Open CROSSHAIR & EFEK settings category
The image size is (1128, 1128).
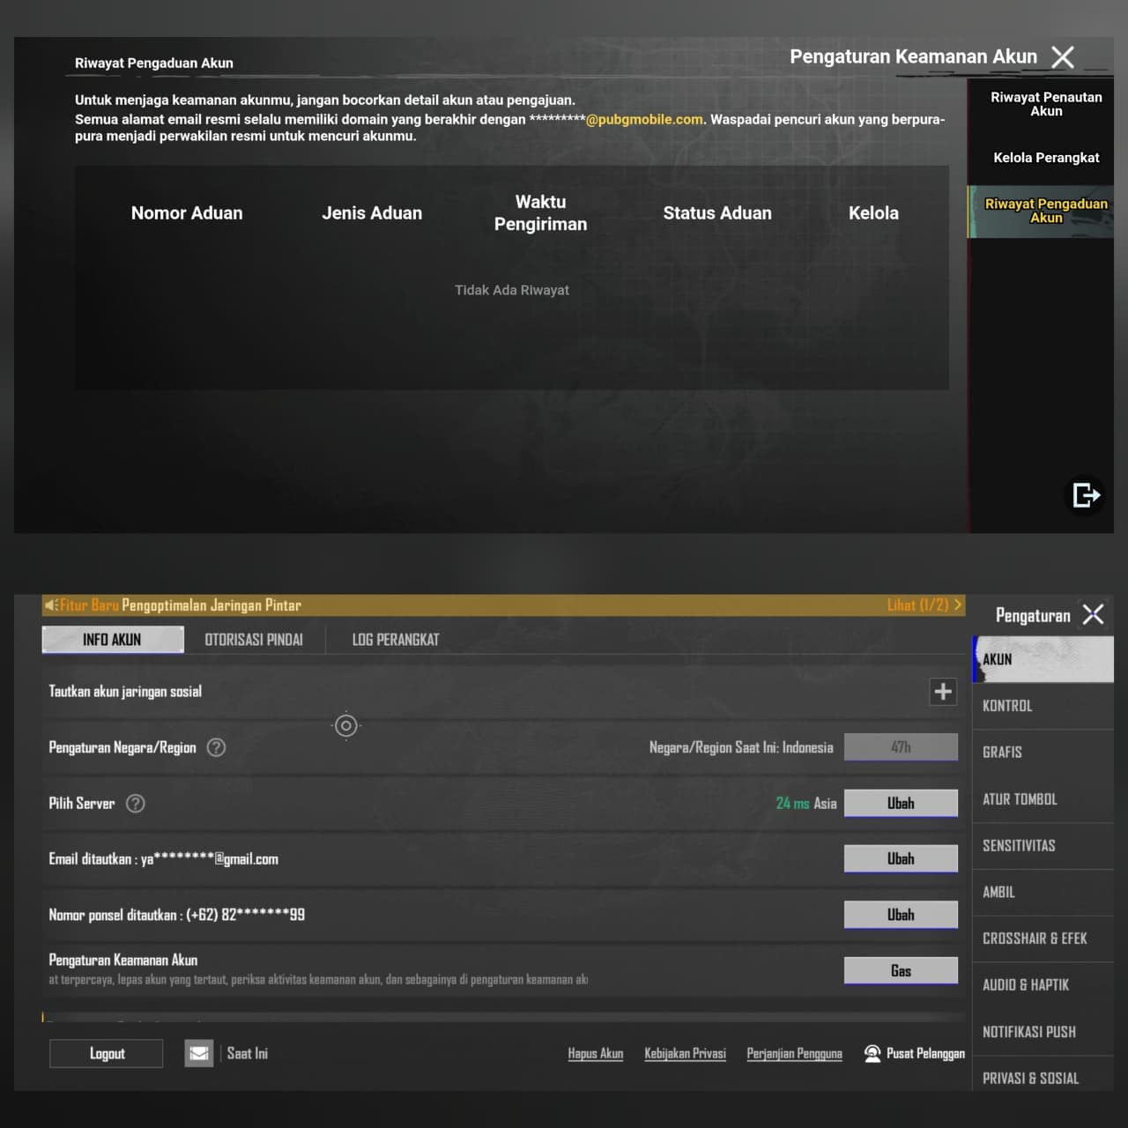[1043, 939]
